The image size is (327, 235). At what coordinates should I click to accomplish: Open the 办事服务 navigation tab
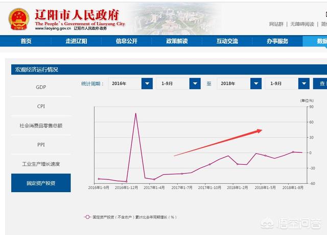277,41
